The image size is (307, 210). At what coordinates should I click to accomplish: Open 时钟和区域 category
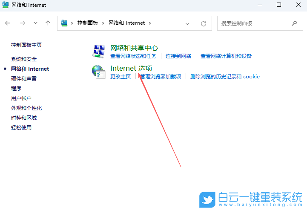click(x=24, y=118)
